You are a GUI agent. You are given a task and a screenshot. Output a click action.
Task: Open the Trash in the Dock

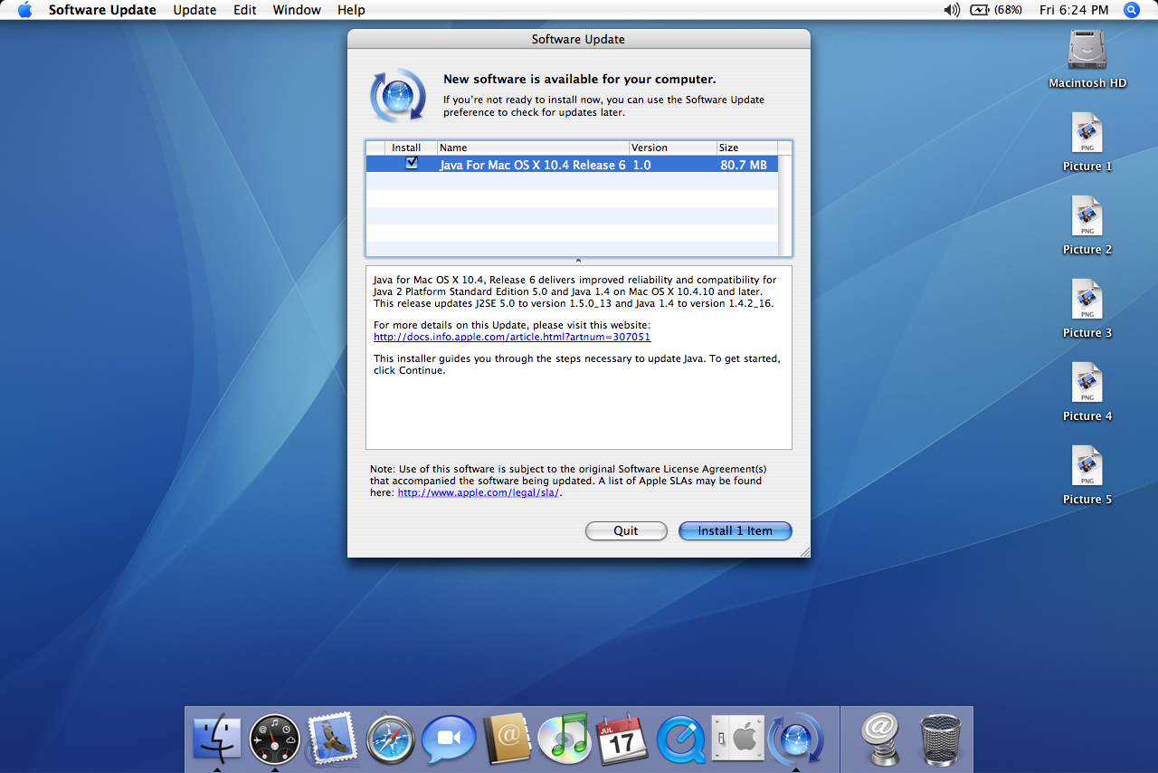coord(941,739)
